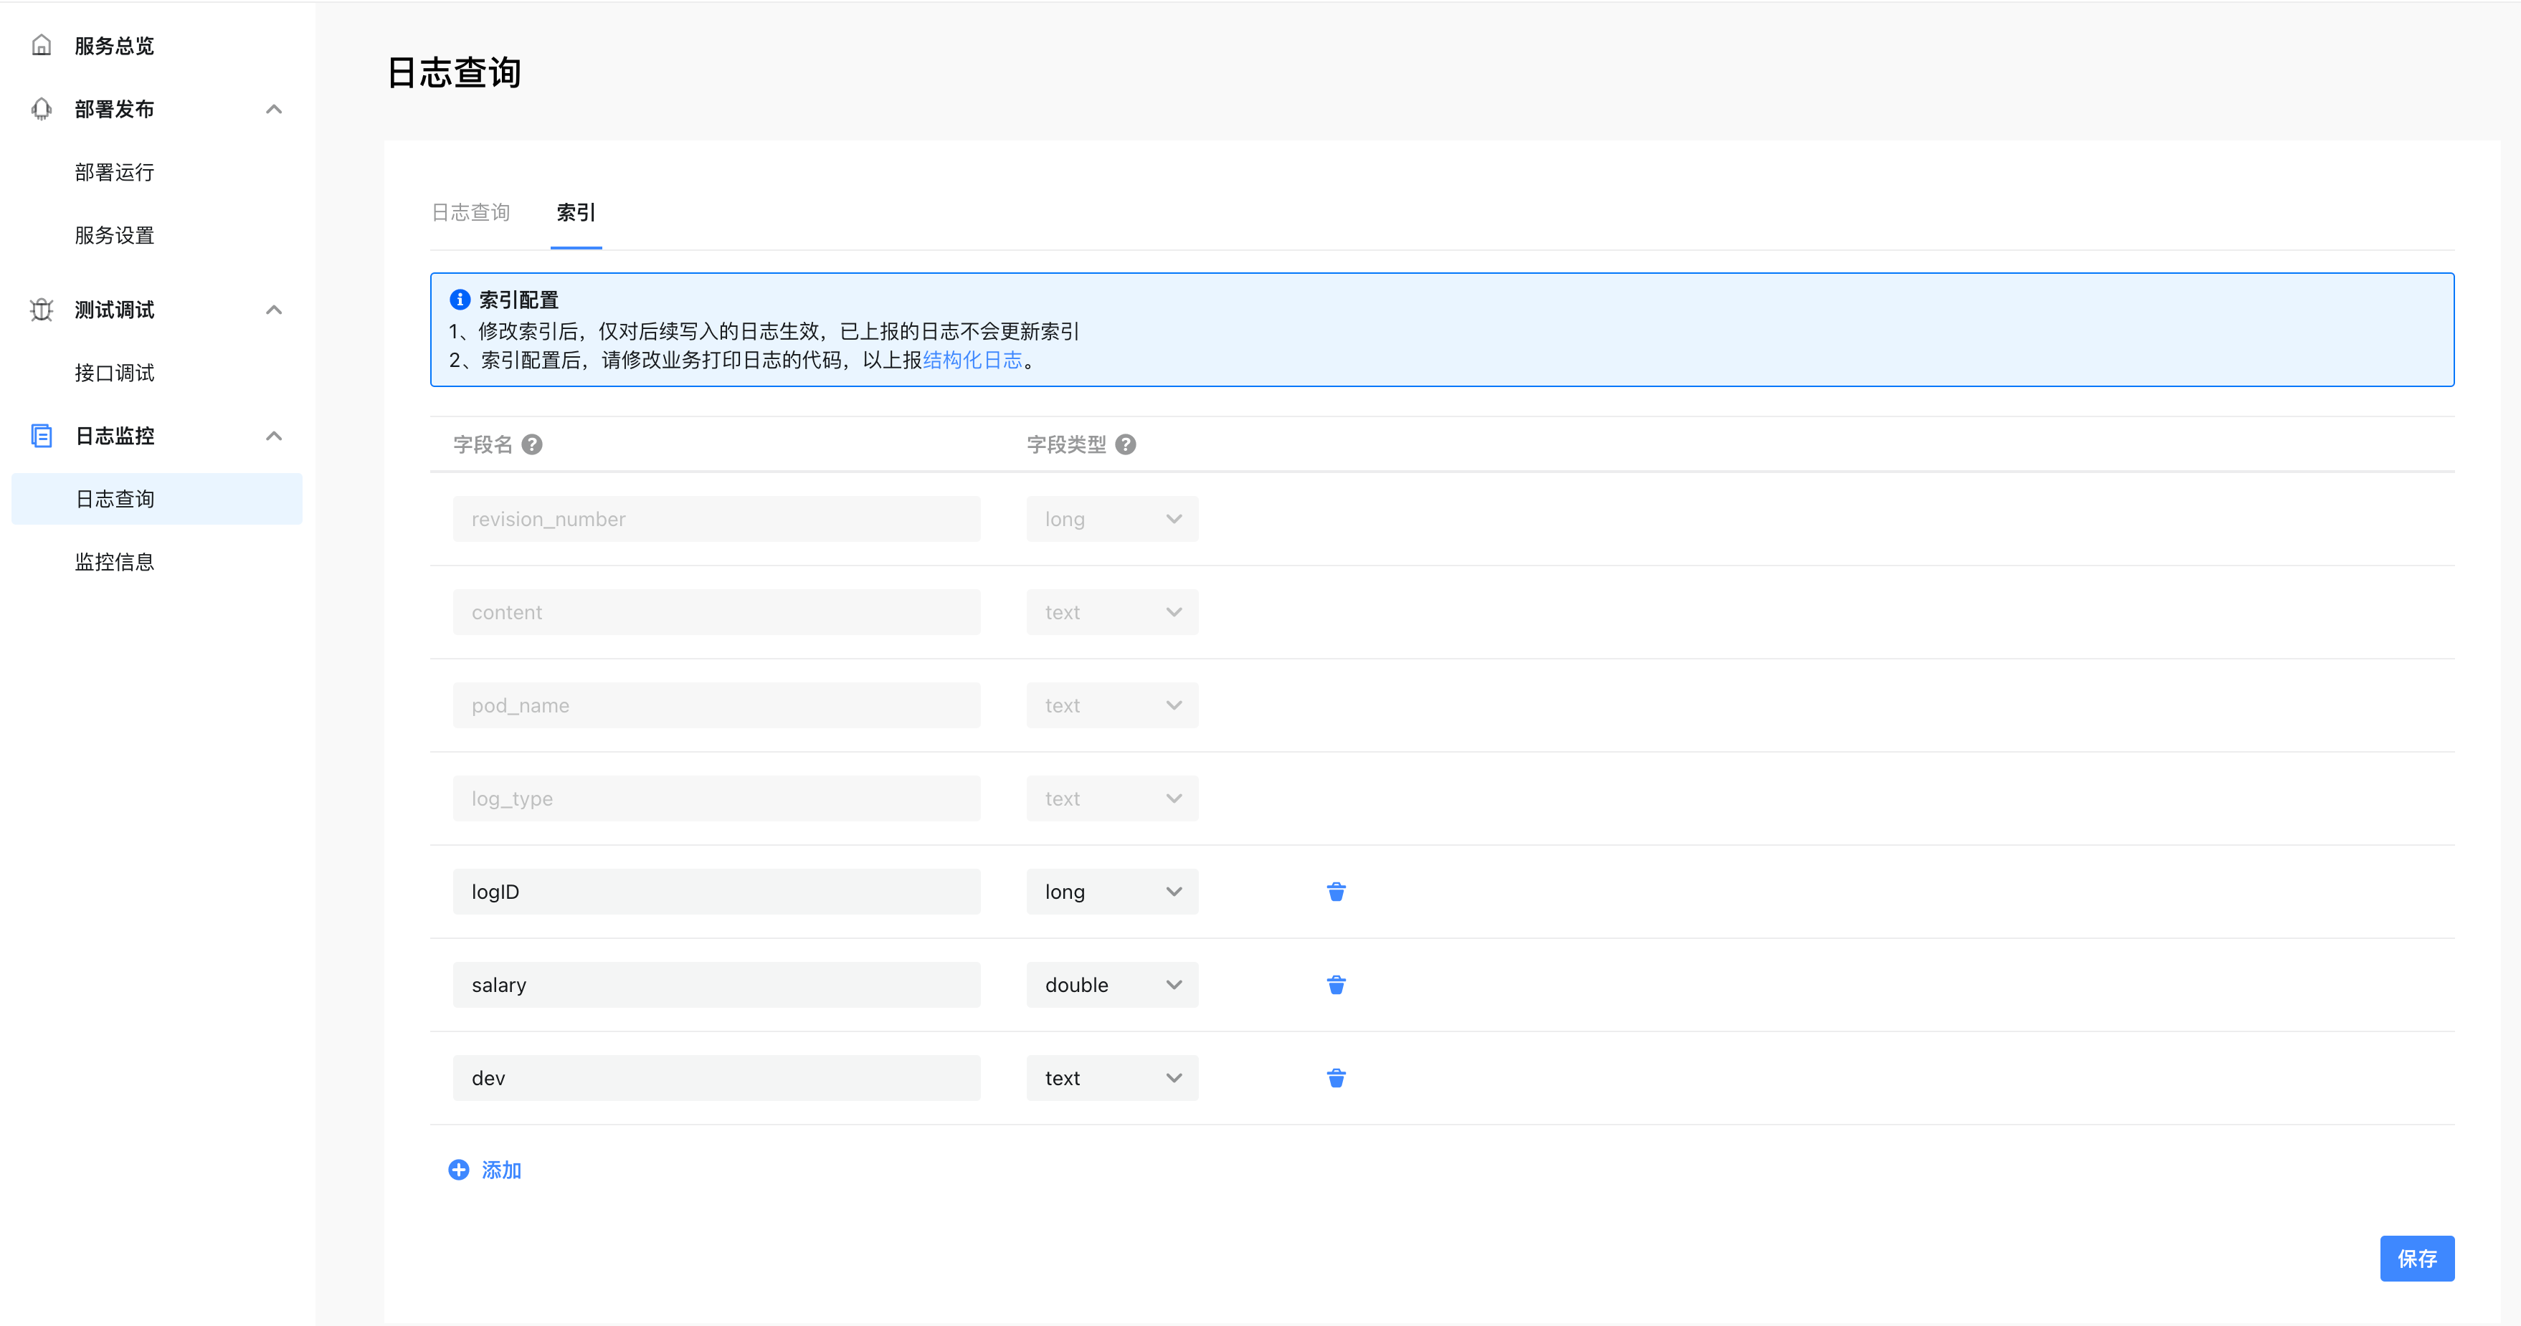Select 日志查询 in the sidebar
Screen dimensions: 2521x1326
coord(156,498)
